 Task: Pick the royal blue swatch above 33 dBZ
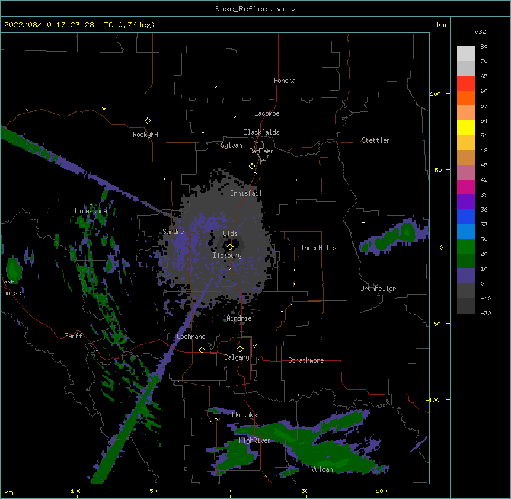pos(466,216)
